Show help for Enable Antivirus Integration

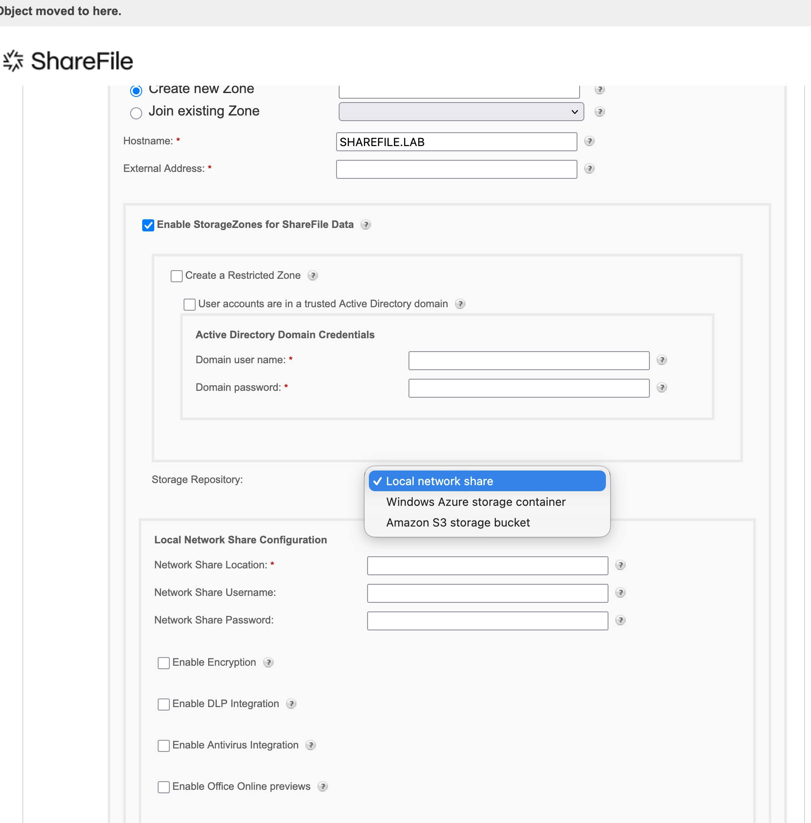pyautogui.click(x=310, y=745)
